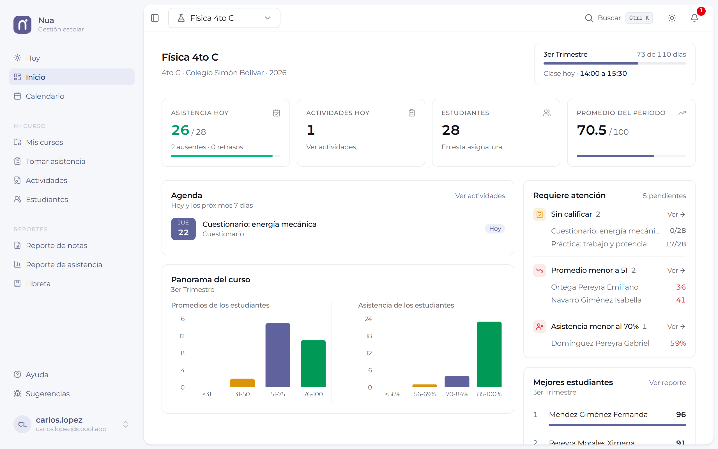Click the Nua logo icon
This screenshot has width=718, height=449.
(x=22, y=25)
